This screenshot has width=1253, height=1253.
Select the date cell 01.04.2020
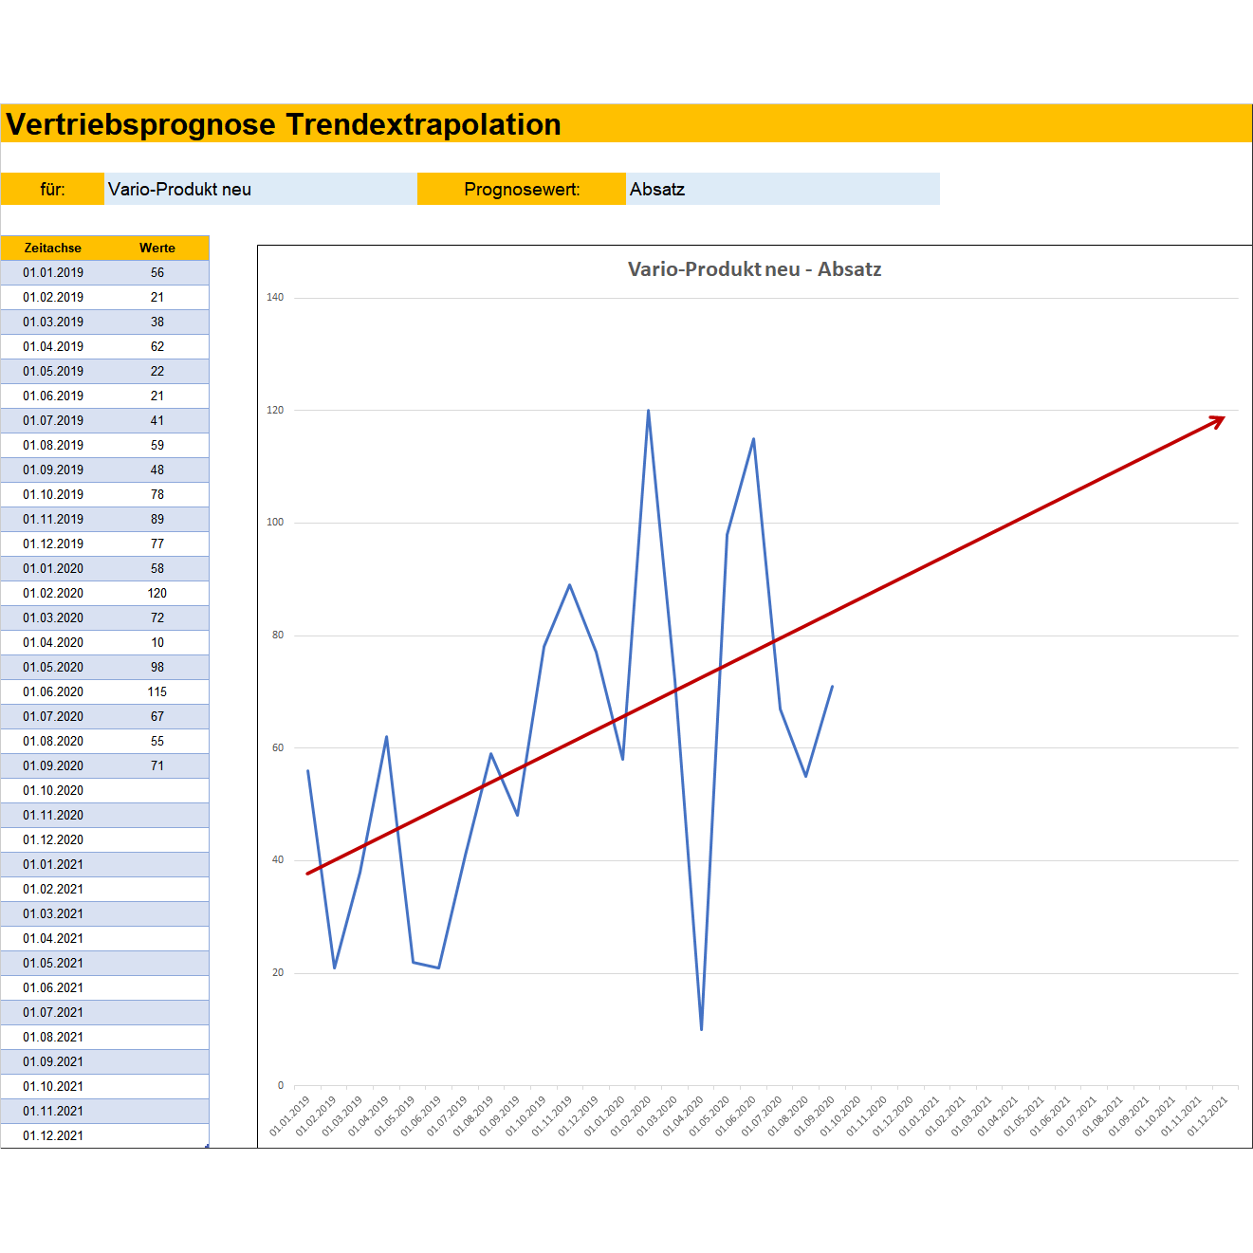[x=53, y=642]
